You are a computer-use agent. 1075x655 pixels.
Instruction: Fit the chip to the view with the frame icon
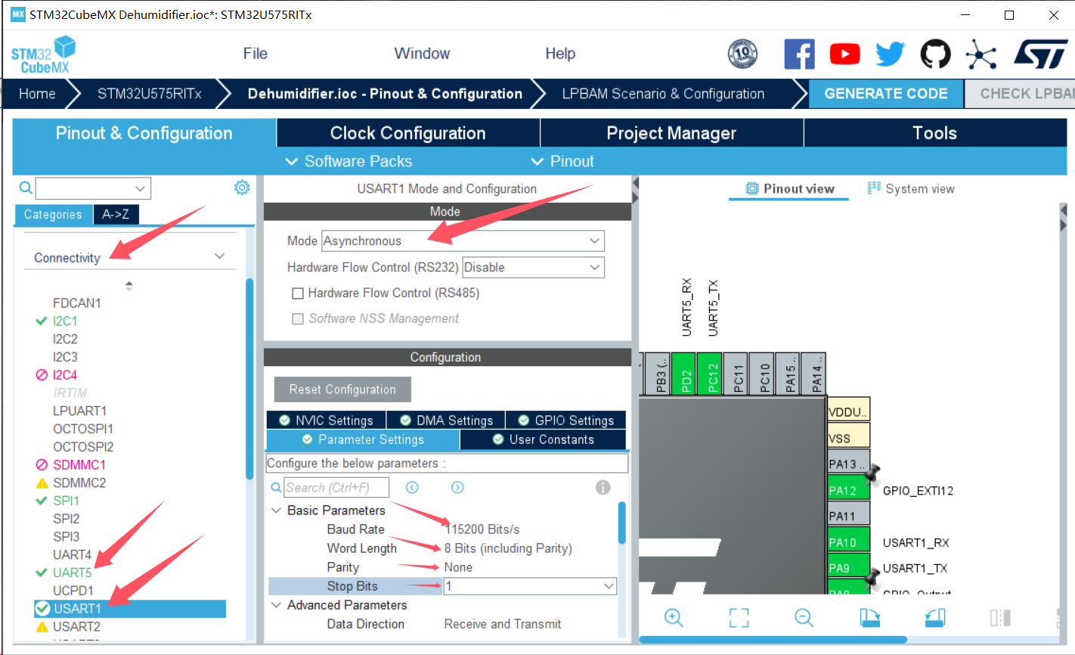(739, 617)
